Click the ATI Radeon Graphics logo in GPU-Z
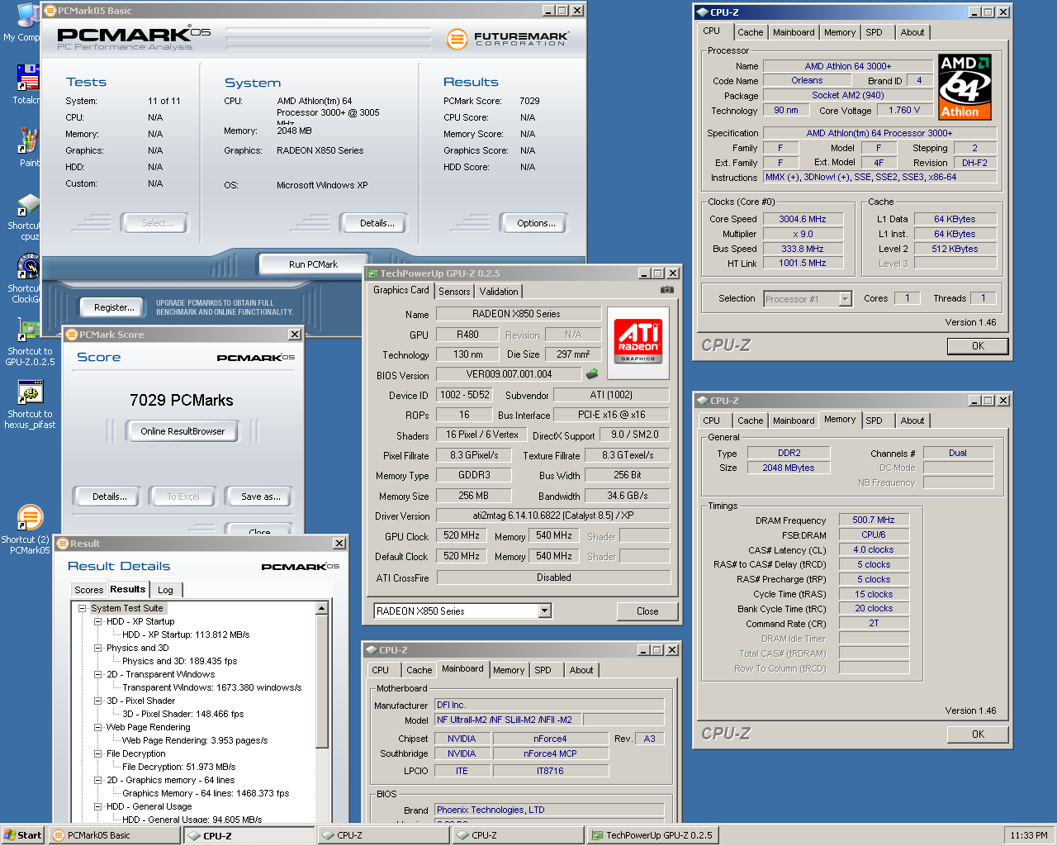The height and width of the screenshot is (846, 1057). point(638,341)
